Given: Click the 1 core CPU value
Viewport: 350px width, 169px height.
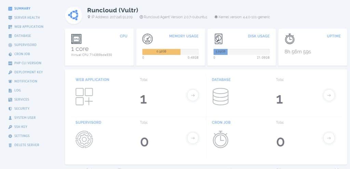Looking at the screenshot, I should point(80,49).
